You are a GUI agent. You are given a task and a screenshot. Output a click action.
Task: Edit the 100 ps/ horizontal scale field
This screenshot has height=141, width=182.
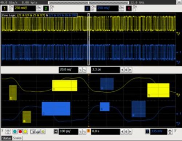68,132
